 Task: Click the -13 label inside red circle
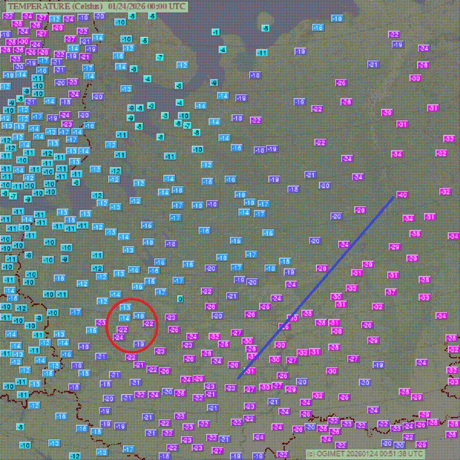[x=126, y=307]
